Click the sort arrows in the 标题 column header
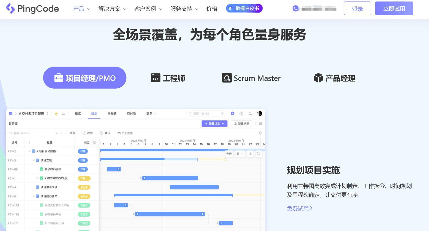The width and height of the screenshot is (429, 231). pyautogui.click(x=29, y=142)
